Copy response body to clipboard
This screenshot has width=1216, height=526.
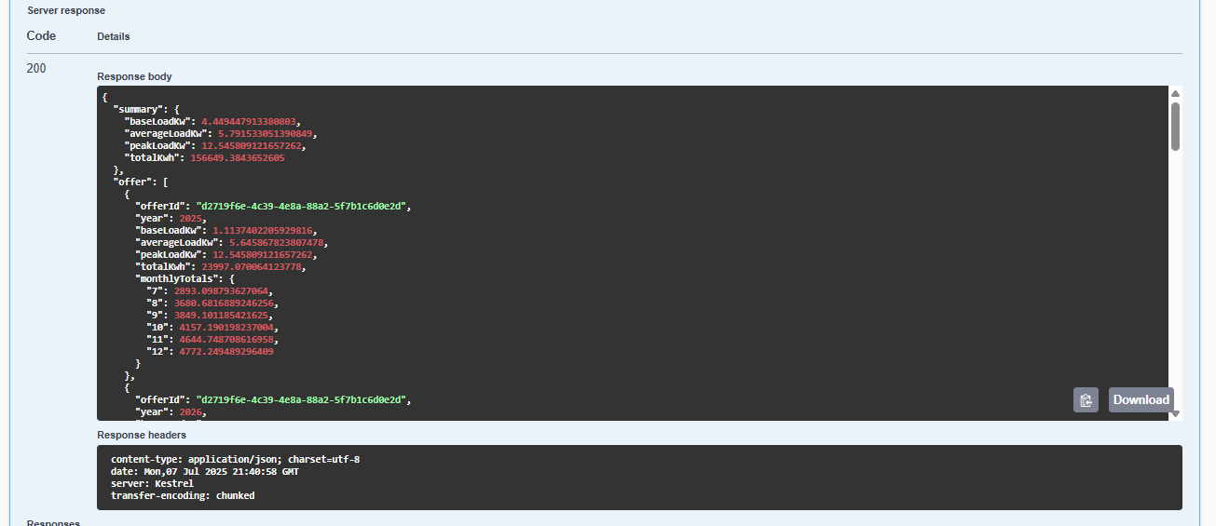click(1086, 400)
